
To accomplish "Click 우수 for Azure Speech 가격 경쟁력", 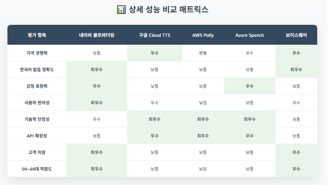I will click(x=250, y=53).
